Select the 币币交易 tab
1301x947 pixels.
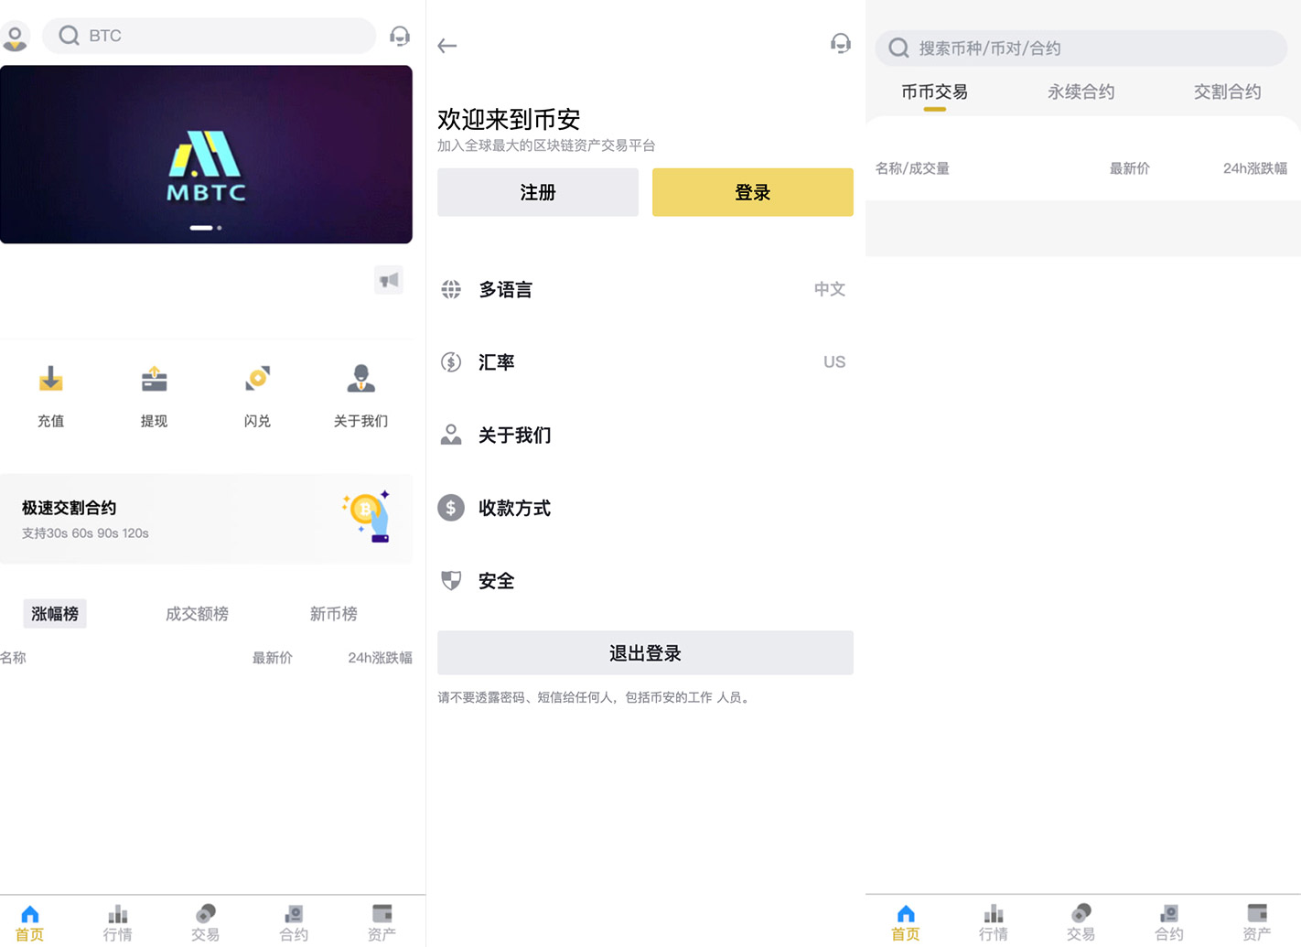coord(934,92)
